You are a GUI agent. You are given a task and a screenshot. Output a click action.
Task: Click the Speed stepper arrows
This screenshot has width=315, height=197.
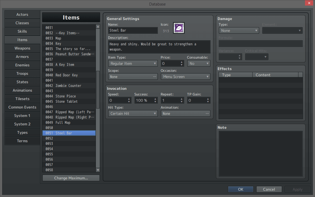pos(129,100)
